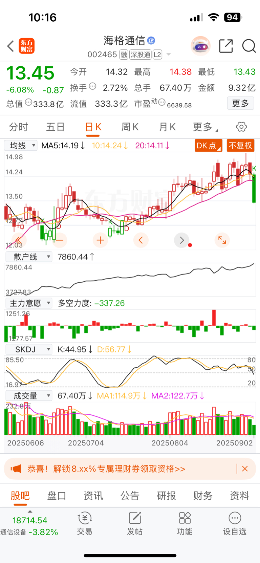The width and height of the screenshot is (260, 563).
Task: Open the 东方财富 logo icon
Action: pyautogui.click(x=26, y=46)
